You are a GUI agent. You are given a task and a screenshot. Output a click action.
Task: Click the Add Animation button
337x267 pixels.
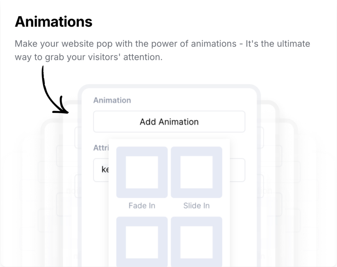[169, 122]
